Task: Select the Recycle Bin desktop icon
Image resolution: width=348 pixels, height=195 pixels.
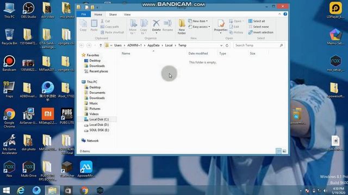Action: click(9, 37)
